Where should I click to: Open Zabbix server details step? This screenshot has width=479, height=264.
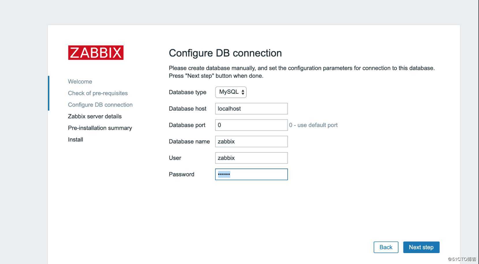95,116
